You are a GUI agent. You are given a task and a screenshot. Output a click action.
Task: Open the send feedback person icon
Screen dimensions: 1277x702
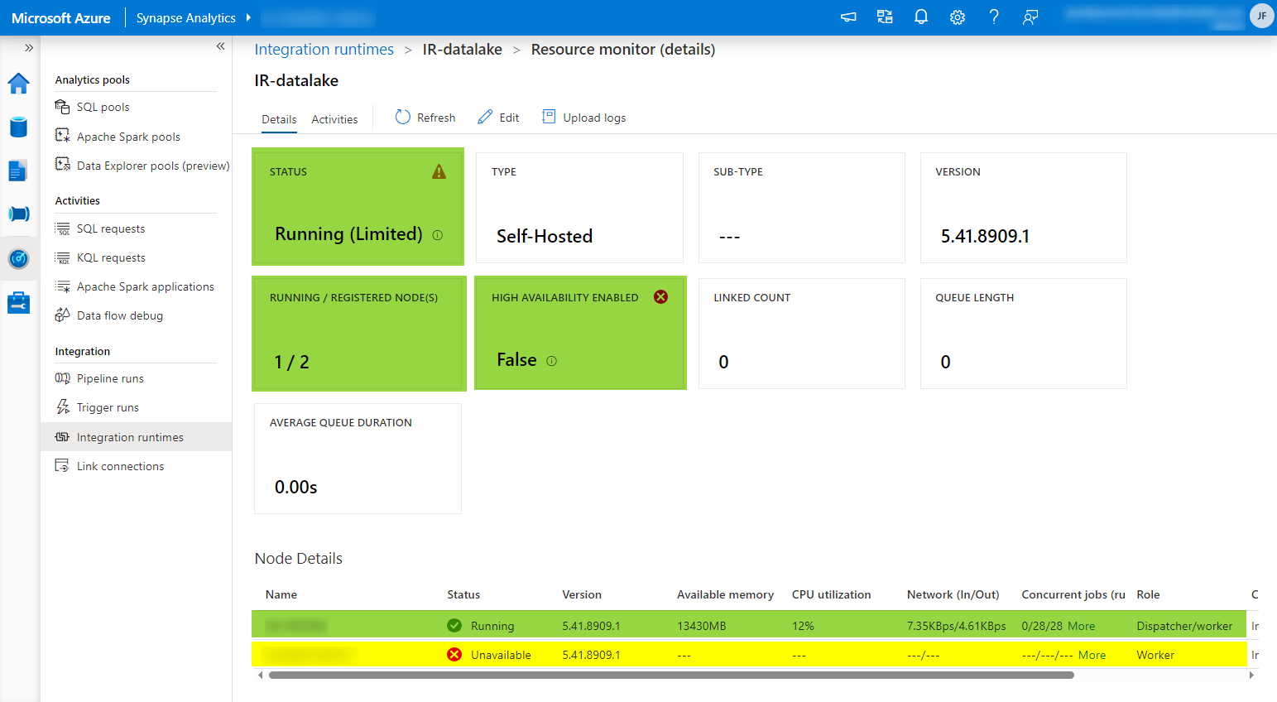(1030, 17)
